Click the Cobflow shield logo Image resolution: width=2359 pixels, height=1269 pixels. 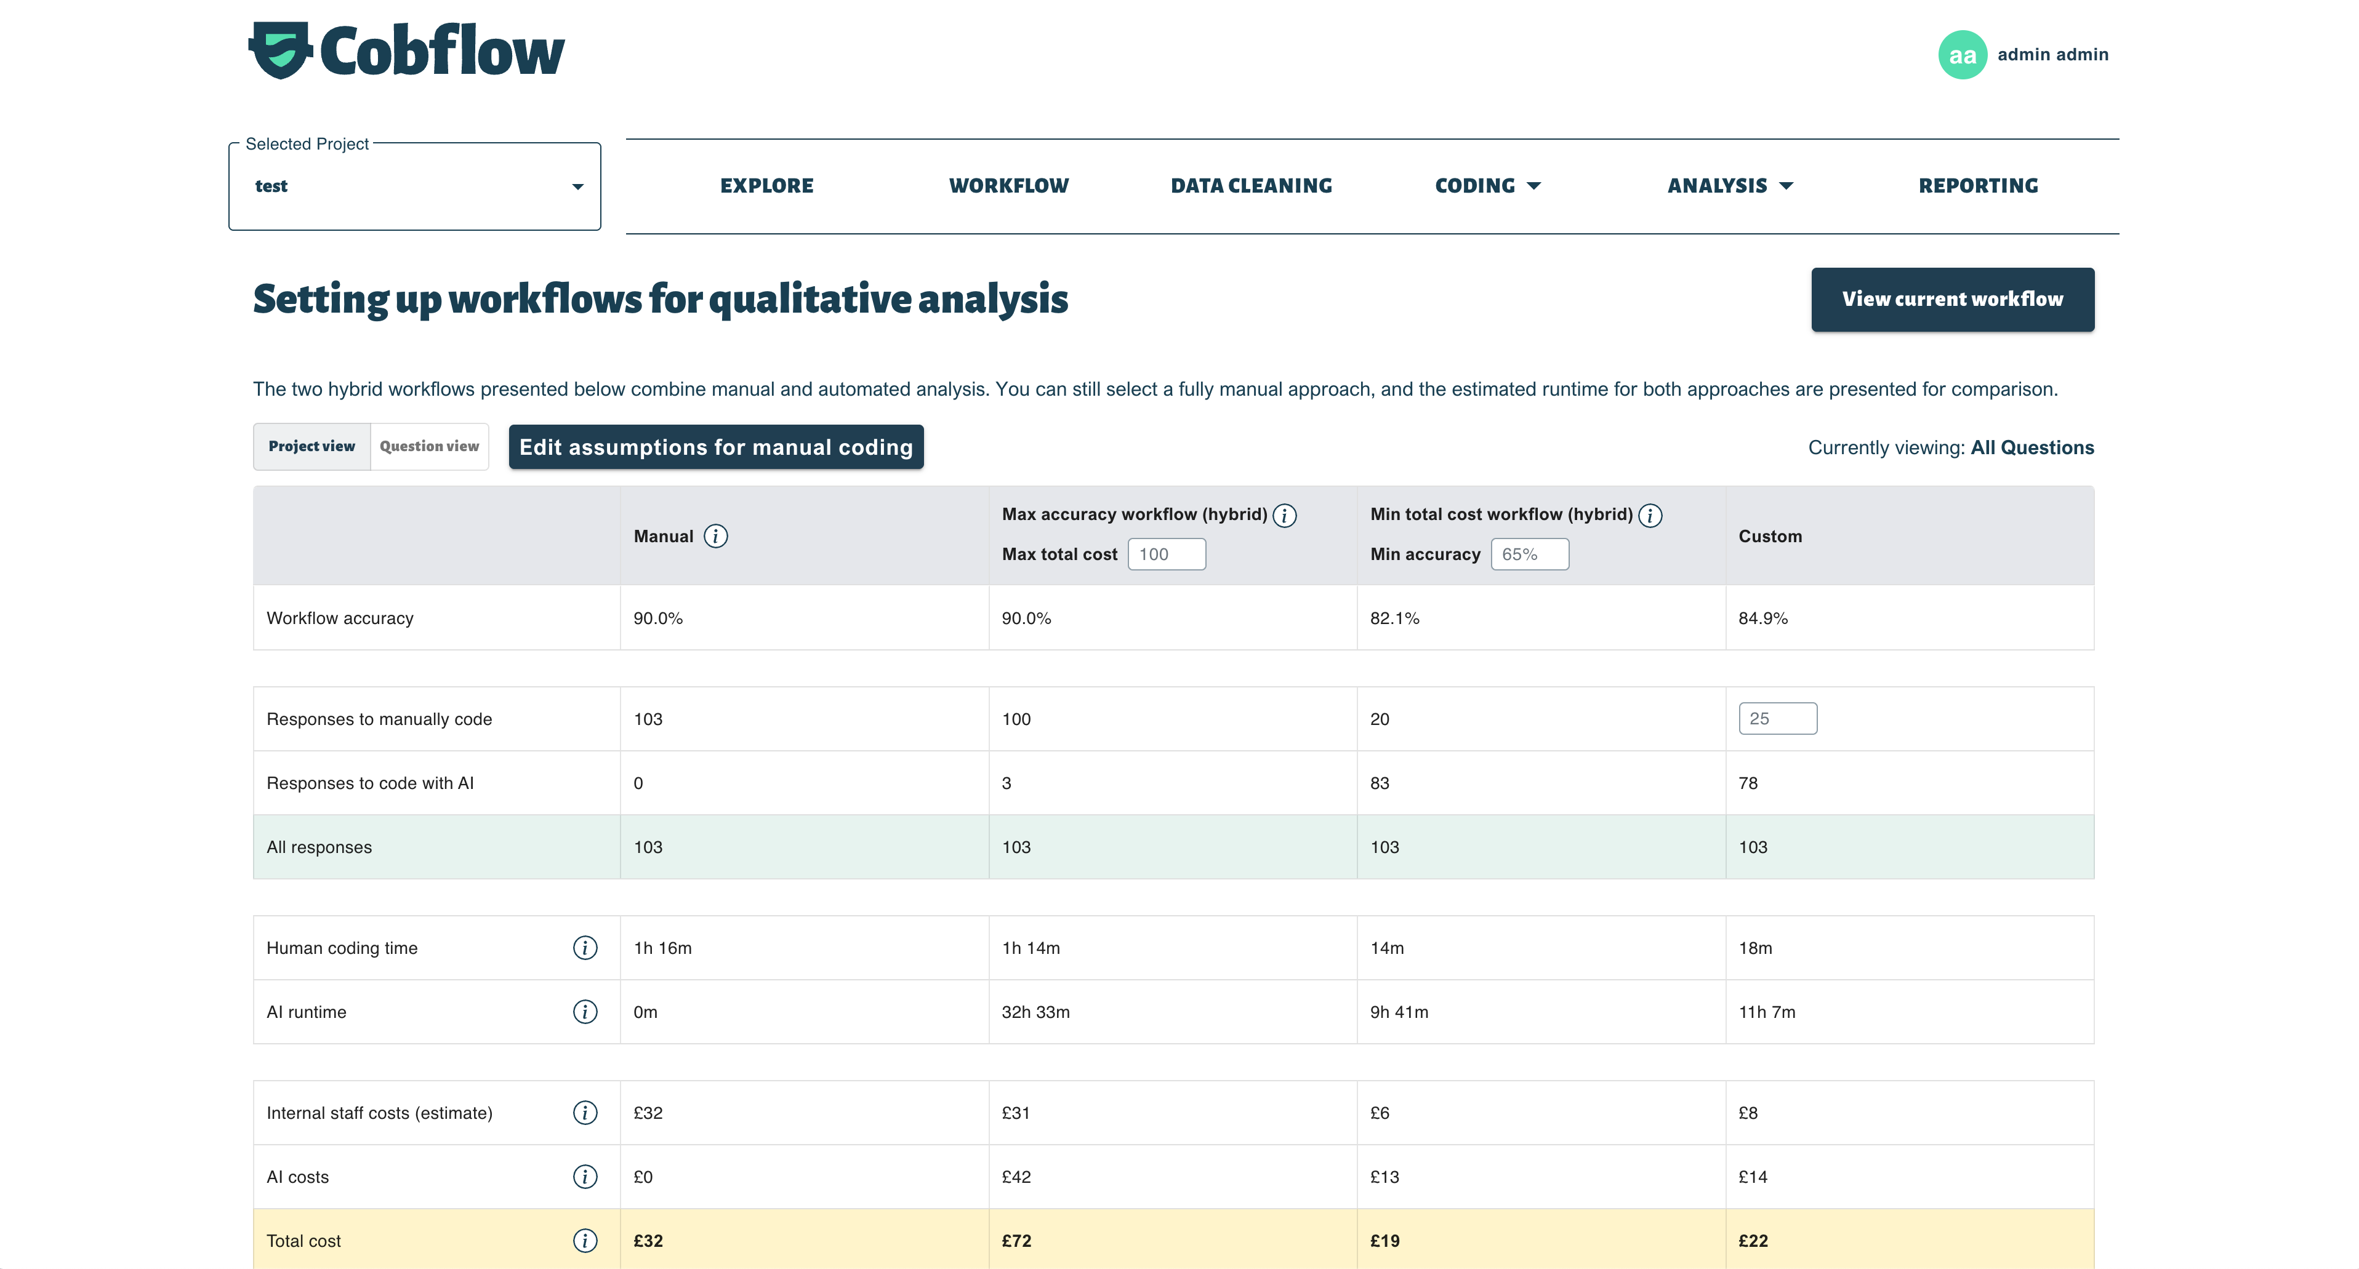point(281,50)
